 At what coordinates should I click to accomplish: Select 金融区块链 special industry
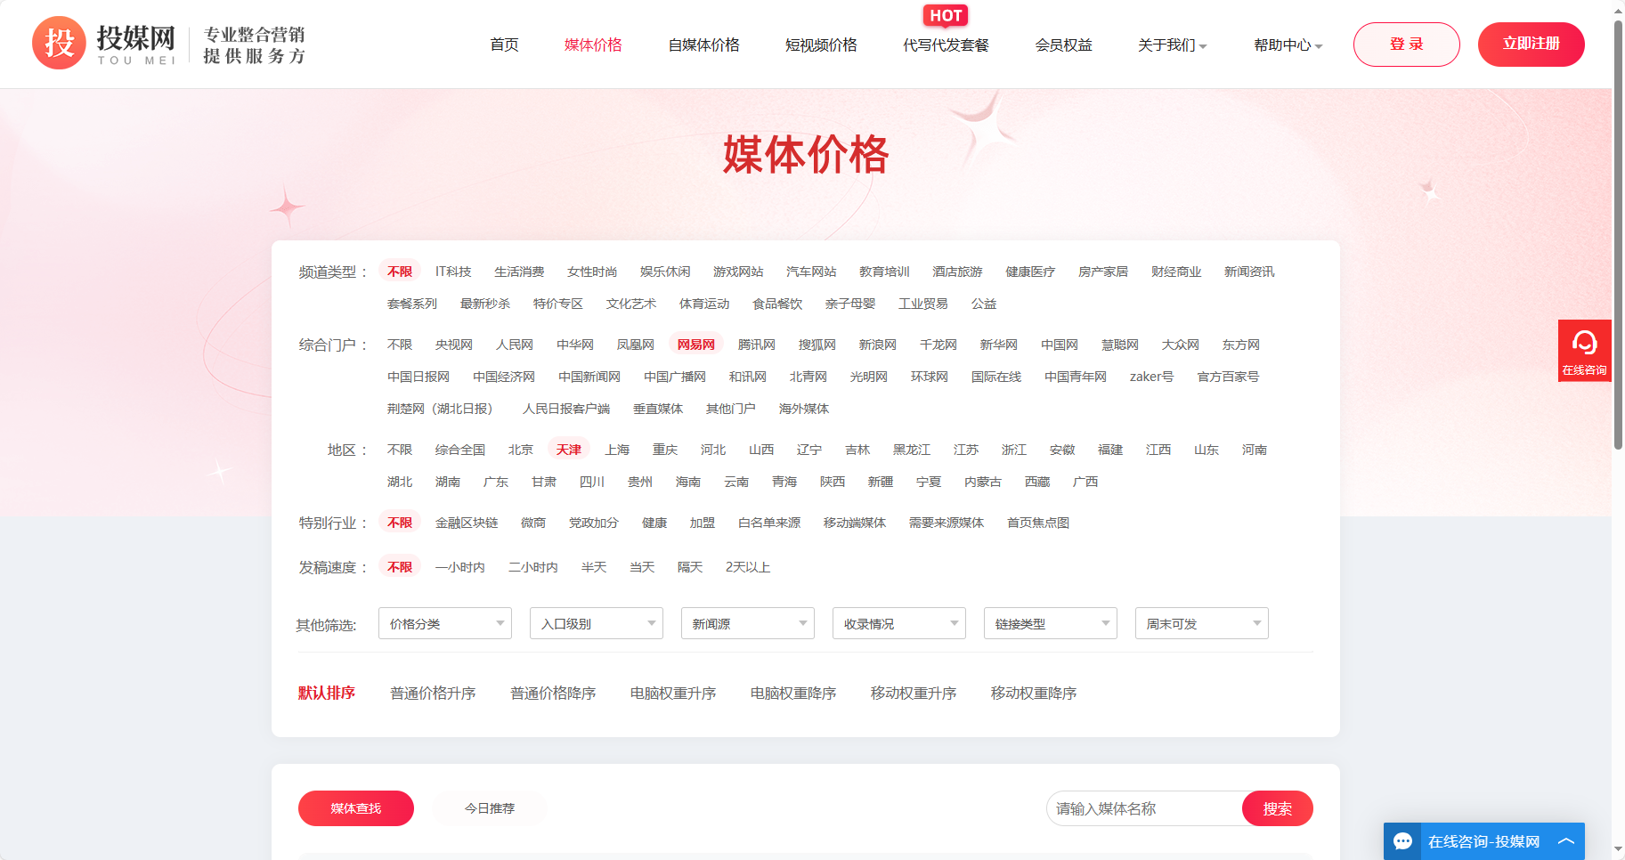pos(466,523)
